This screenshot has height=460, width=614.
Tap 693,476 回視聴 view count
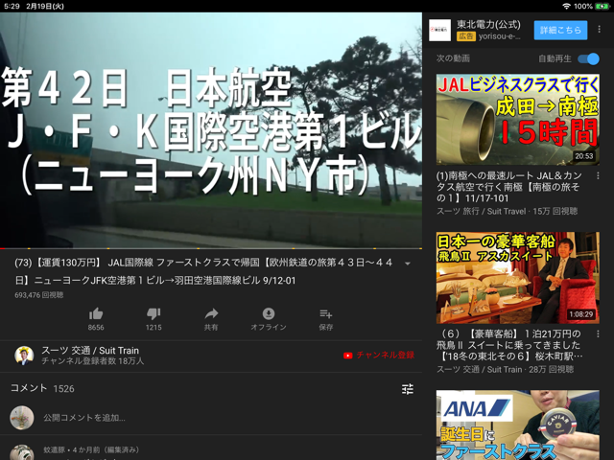39,295
